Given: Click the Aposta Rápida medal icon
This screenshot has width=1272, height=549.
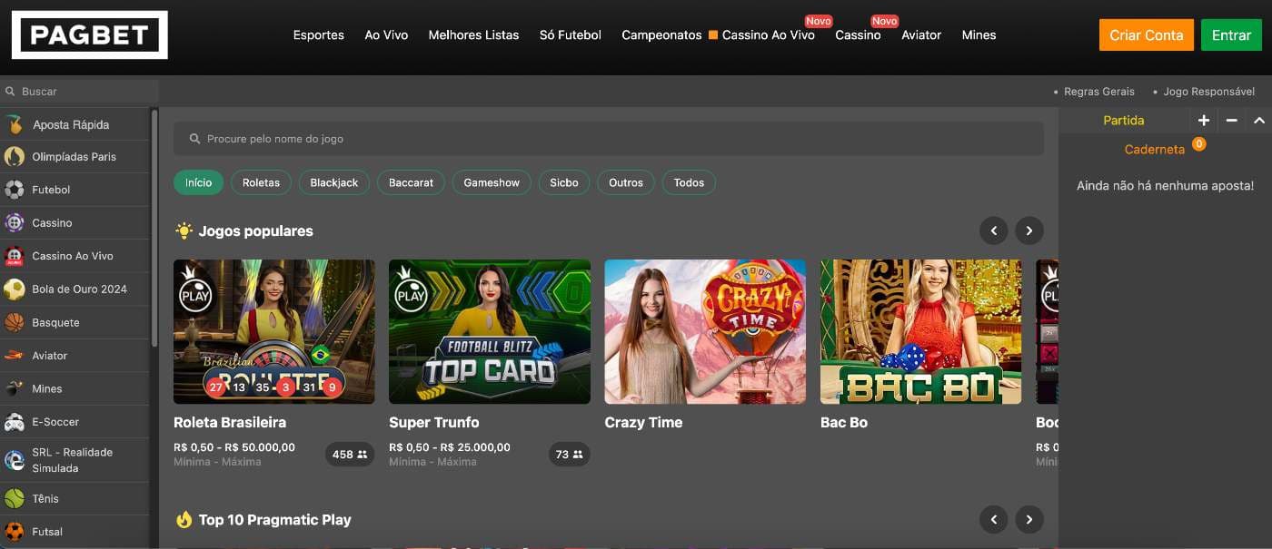Looking at the screenshot, I should point(15,124).
